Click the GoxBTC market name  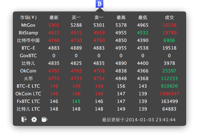click(x=28, y=56)
